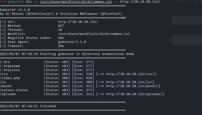Click the faded Browse... button
Image resolution: width=202 pixels, height=115 pixels.
187,21
